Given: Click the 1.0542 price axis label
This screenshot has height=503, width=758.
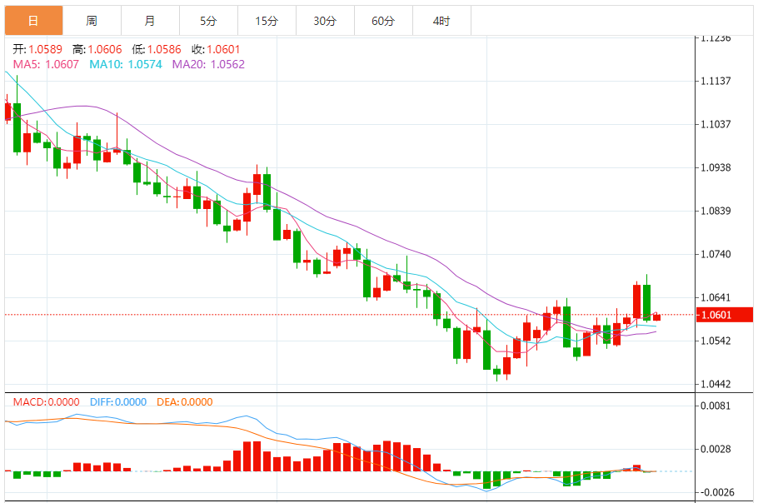Looking at the screenshot, I should tap(716, 341).
